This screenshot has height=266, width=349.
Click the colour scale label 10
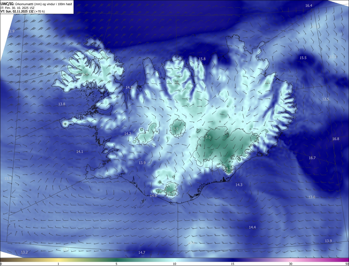(x=174, y=264)
